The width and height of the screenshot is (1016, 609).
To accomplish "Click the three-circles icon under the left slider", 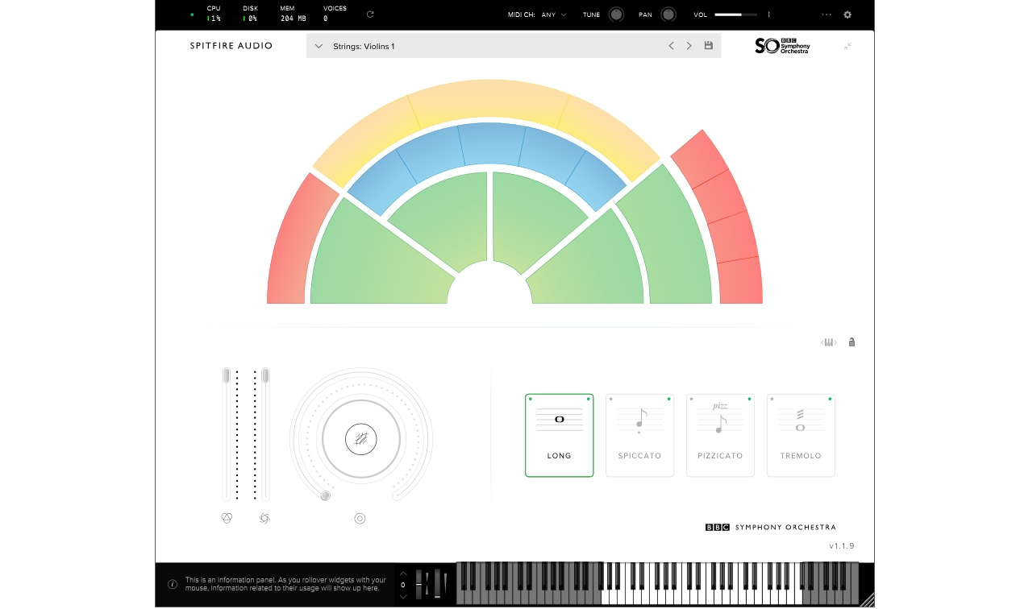I will click(227, 519).
